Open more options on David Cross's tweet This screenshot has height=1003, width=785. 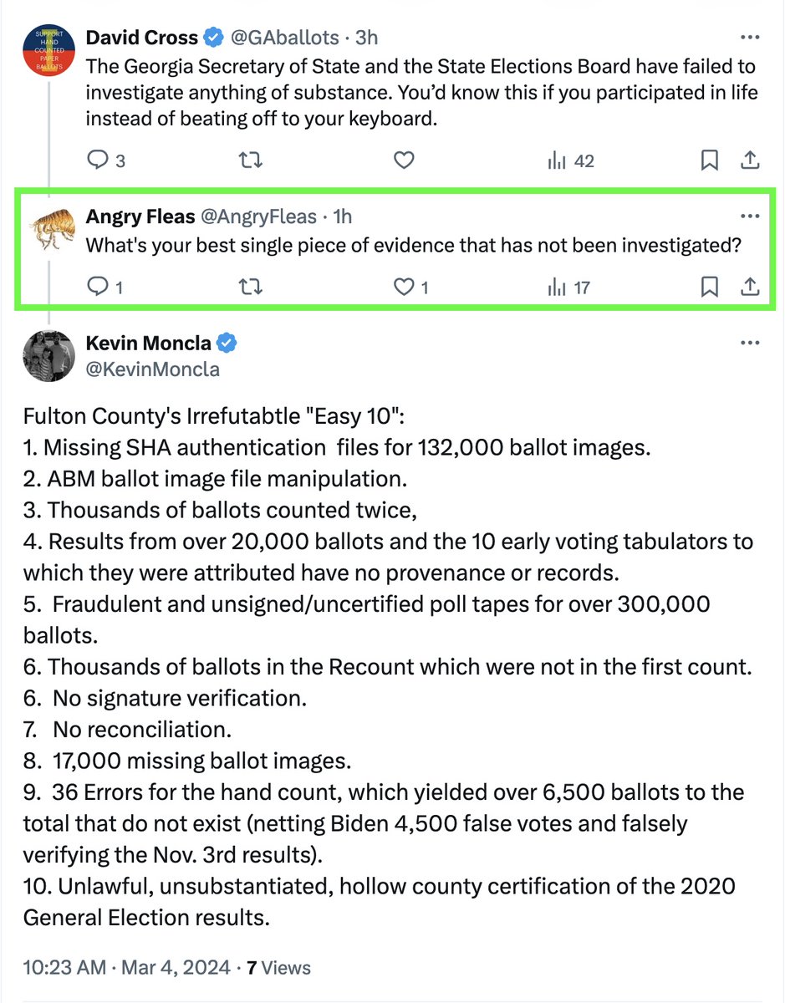click(749, 38)
